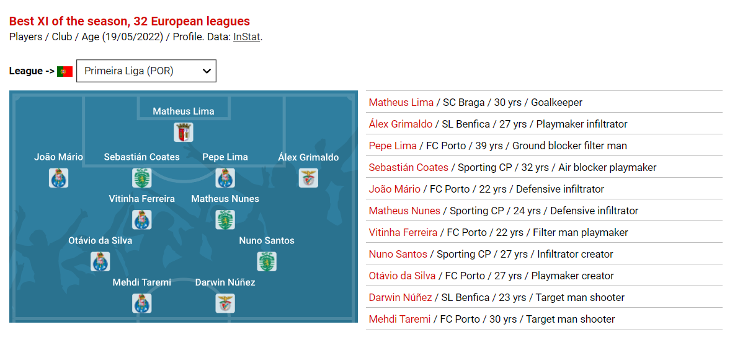The width and height of the screenshot is (735, 340).
Task: Click Porto crest under Mehdi Taremi
Action: point(142,303)
